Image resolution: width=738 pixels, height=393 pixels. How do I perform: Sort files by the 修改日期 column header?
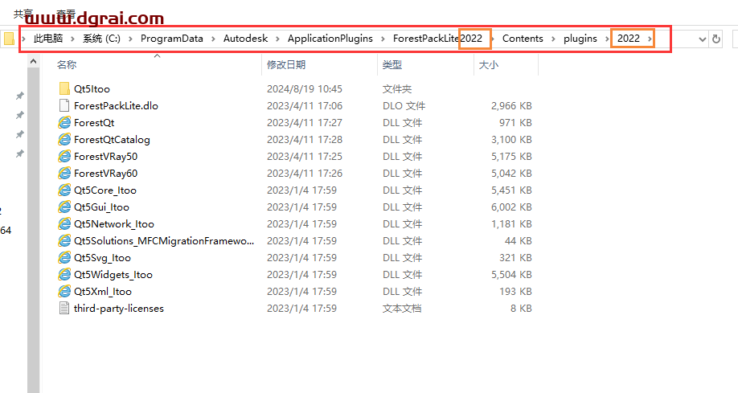pyautogui.click(x=286, y=64)
